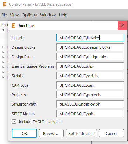Open the Options menu
This screenshot has width=128, height=144.
pyautogui.click(x=29, y=15)
